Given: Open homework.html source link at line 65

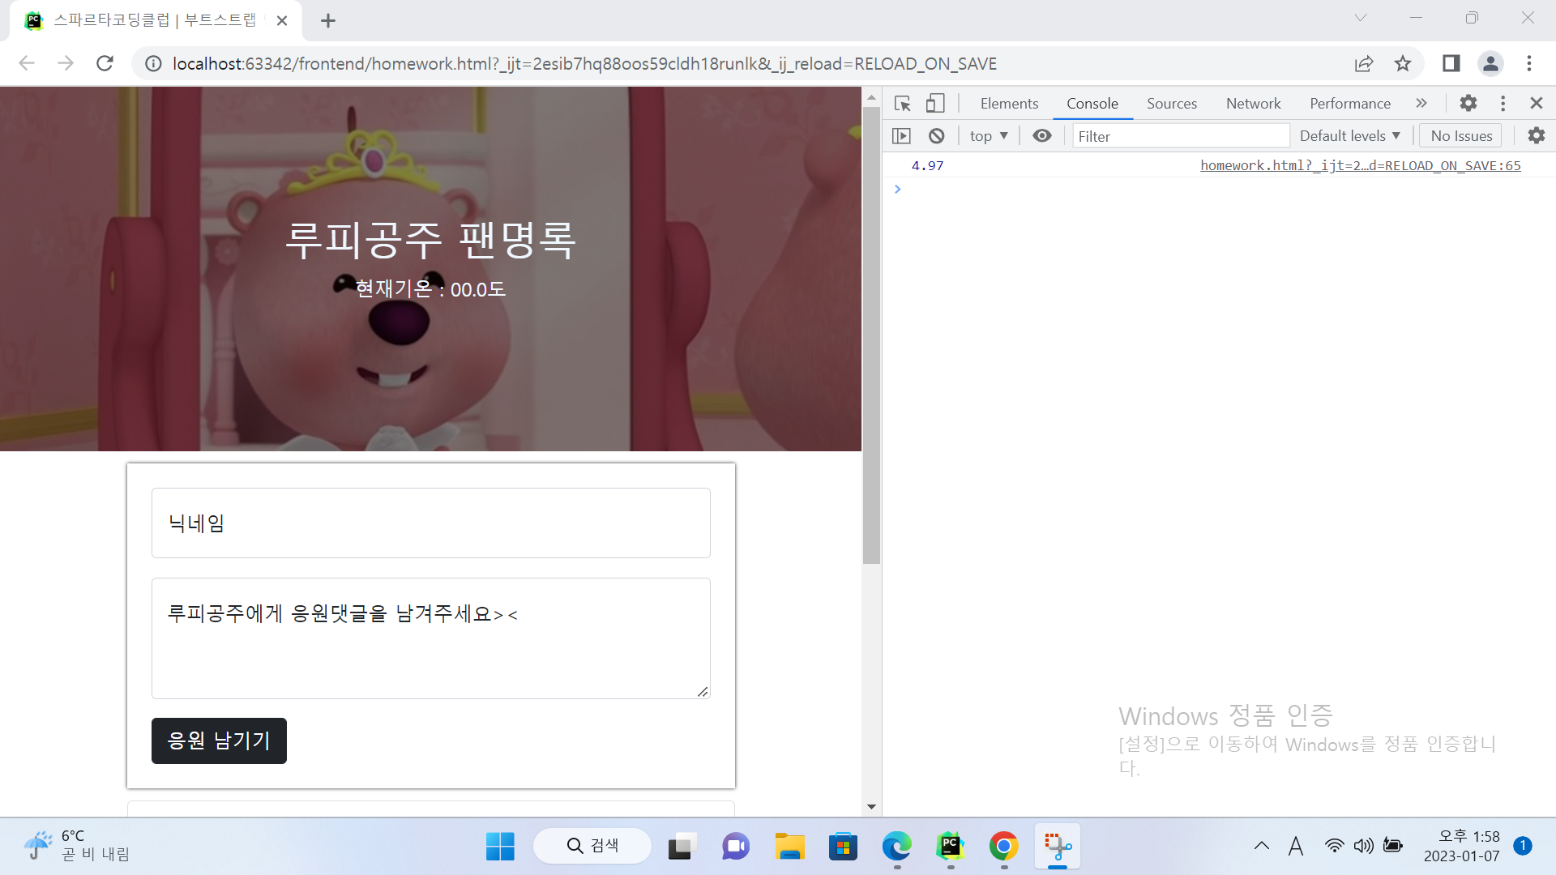Looking at the screenshot, I should pos(1360,165).
